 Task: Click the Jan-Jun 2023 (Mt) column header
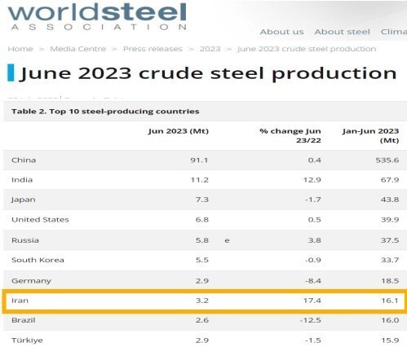click(370, 135)
